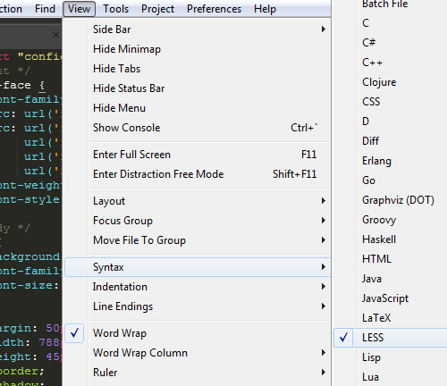Viewport: 447px width, 386px height.
Task: Choose Enter Full Screen
Action: [198, 155]
